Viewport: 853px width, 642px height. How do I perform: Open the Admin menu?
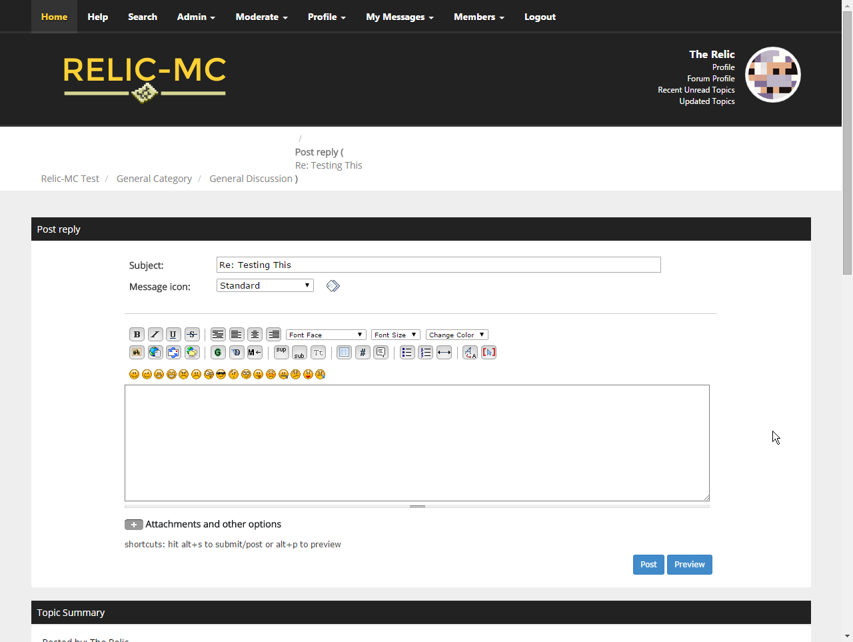click(196, 17)
